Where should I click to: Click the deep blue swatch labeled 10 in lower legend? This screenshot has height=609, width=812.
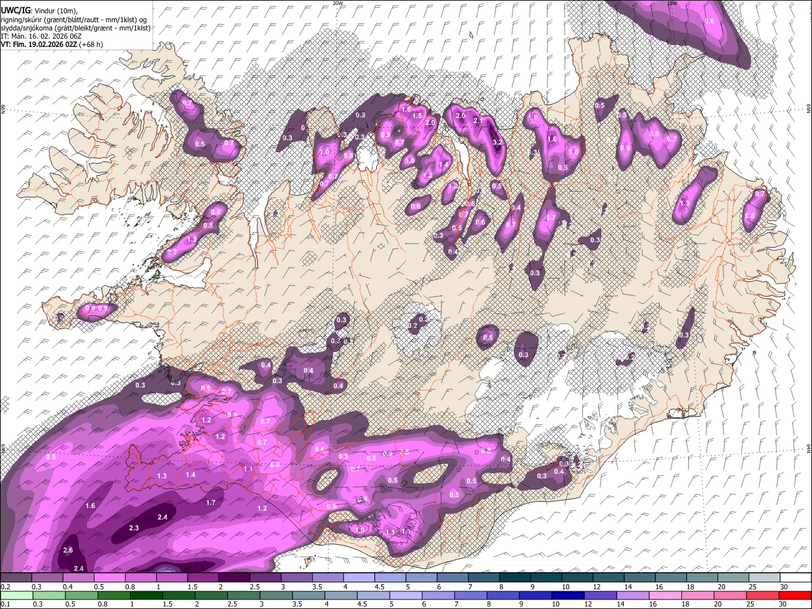pyautogui.click(x=568, y=595)
